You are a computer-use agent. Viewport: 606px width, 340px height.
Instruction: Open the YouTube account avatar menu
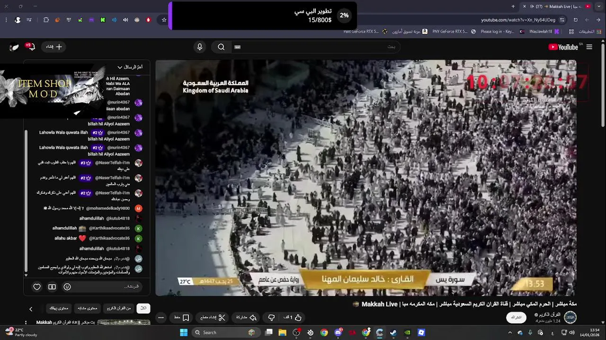tap(14, 47)
